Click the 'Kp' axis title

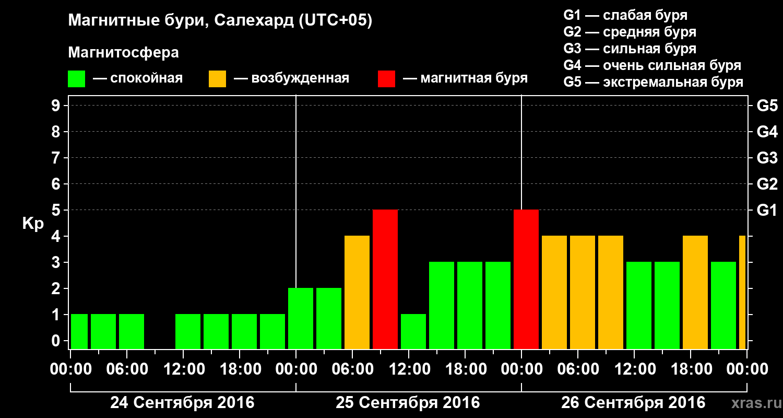[33, 223]
